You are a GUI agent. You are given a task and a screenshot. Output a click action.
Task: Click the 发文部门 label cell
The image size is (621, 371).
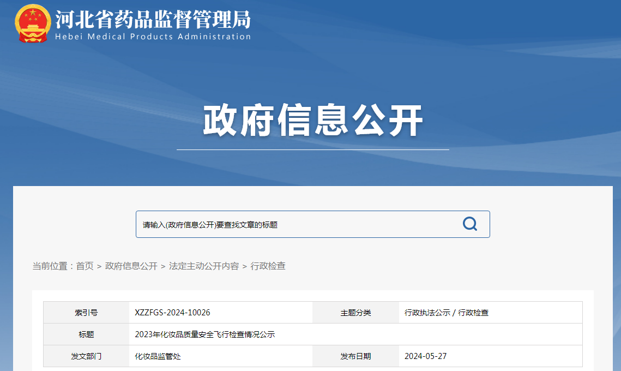pos(86,356)
